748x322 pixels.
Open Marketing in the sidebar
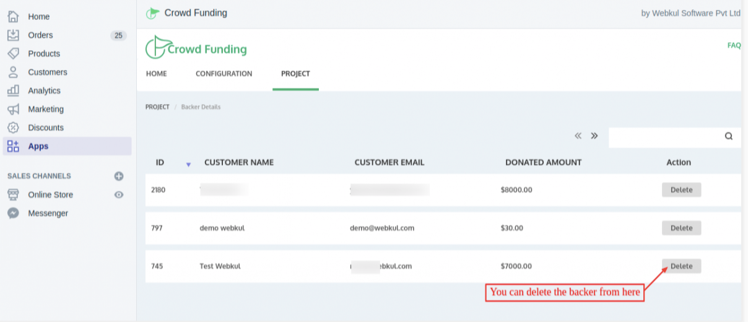46,110
